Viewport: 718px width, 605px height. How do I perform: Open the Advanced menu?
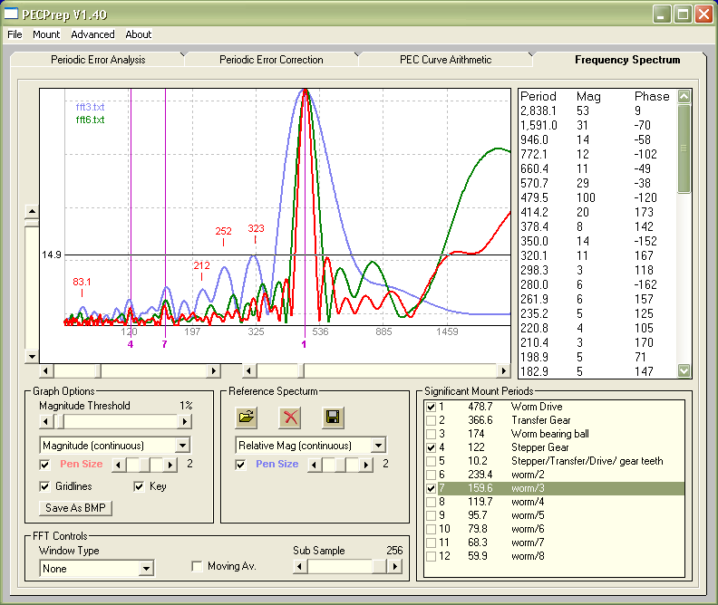(92, 34)
